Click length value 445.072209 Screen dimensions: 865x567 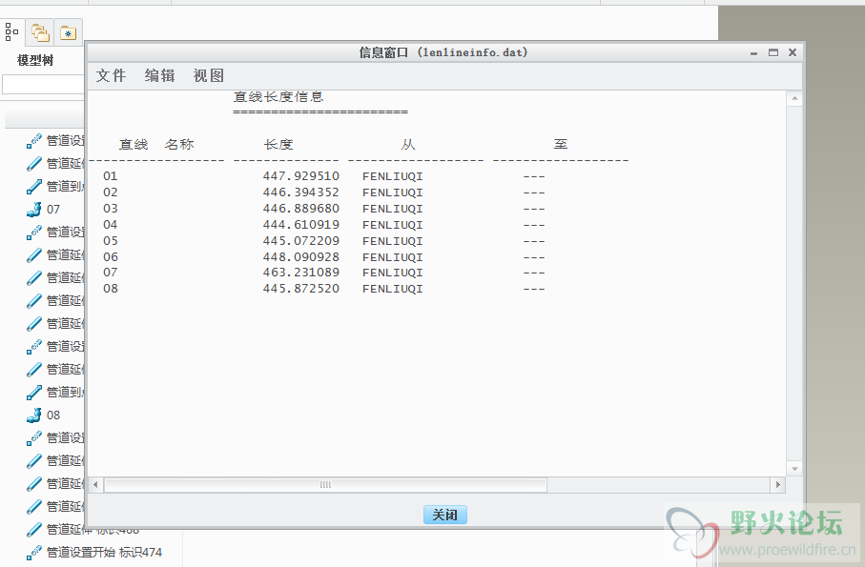click(x=300, y=241)
